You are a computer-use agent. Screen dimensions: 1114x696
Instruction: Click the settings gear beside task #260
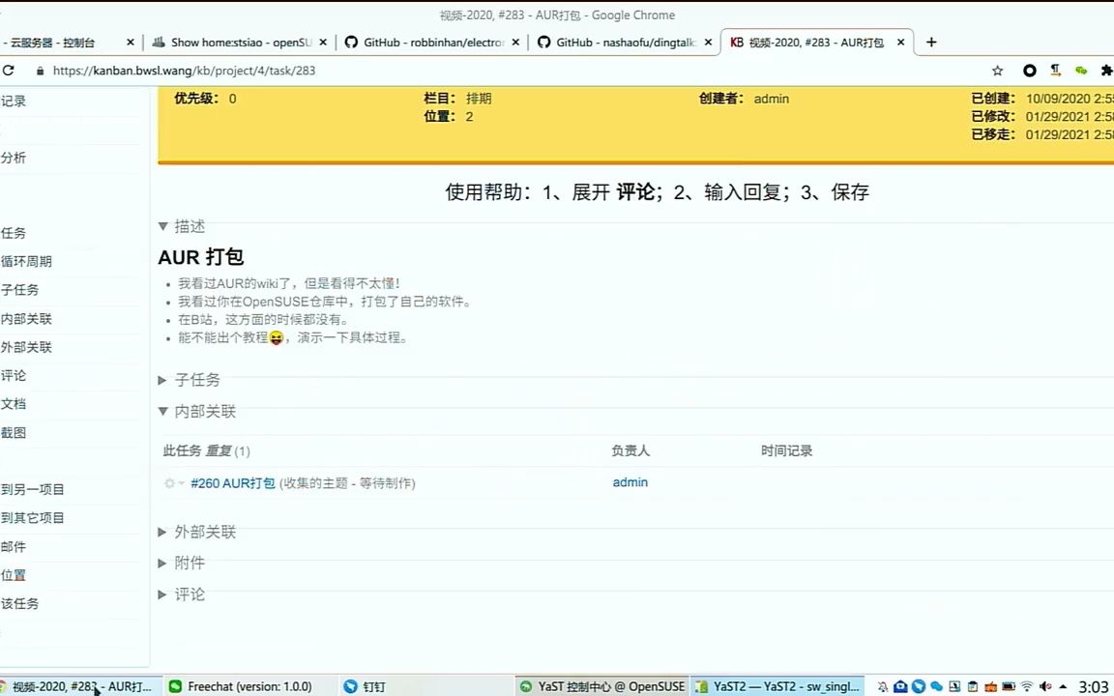click(x=169, y=482)
